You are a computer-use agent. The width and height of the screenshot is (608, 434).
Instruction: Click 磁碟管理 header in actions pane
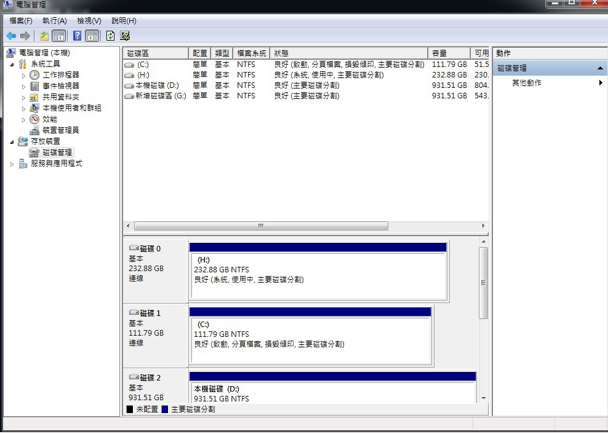click(550, 68)
